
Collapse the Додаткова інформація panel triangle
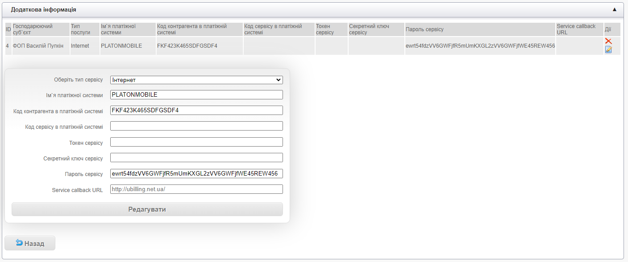pos(614,9)
